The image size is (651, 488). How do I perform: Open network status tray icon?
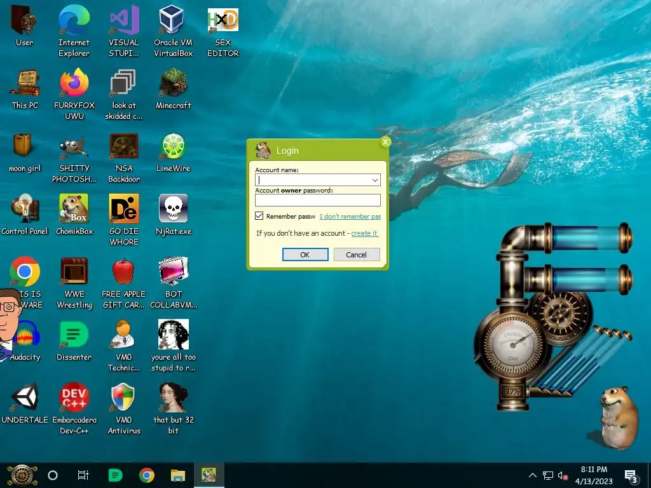(547, 475)
